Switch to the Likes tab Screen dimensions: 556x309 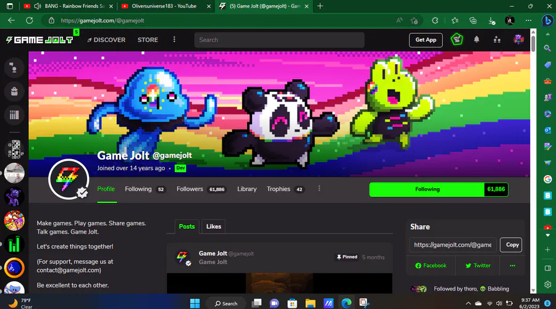214,226
